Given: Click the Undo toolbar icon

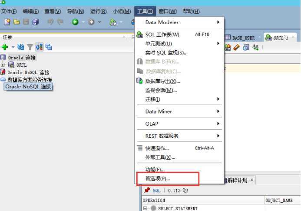Looking at the screenshot, I should (50, 22).
